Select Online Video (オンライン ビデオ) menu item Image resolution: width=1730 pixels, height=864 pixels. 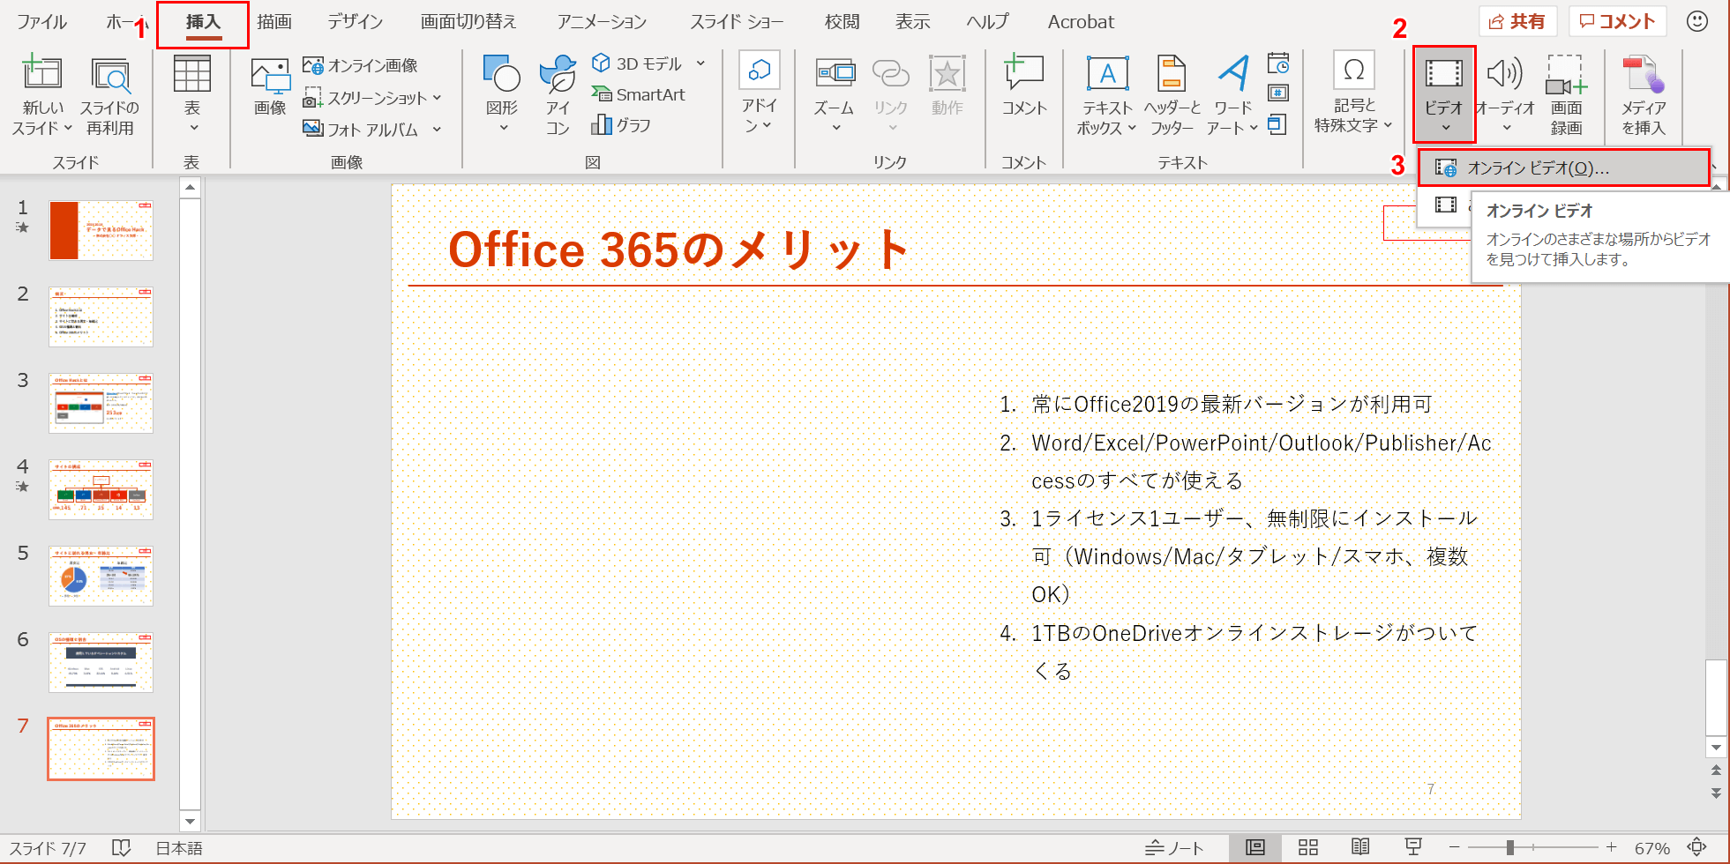click(x=1563, y=168)
